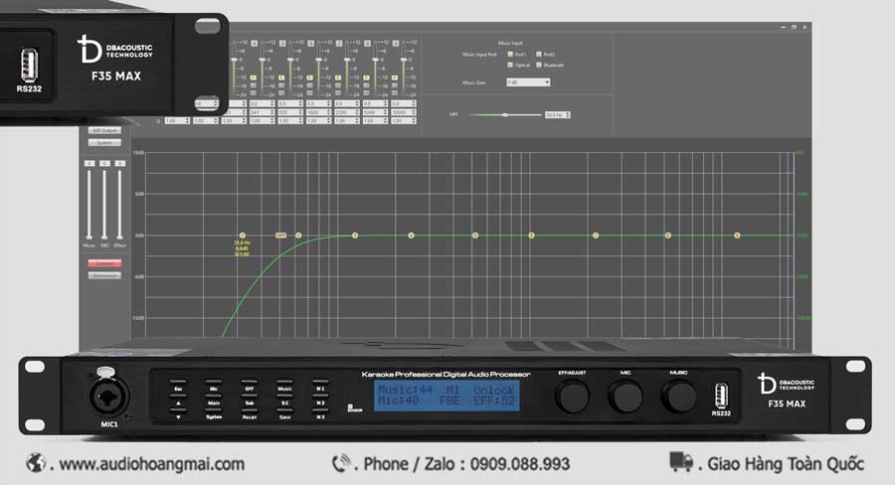Viewport: 895px width, 485px height.
Task: Click the EFF/ADJUST knob on the front panel
Action: [572, 396]
